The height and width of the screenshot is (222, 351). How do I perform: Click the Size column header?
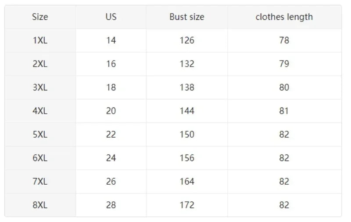[40, 17]
